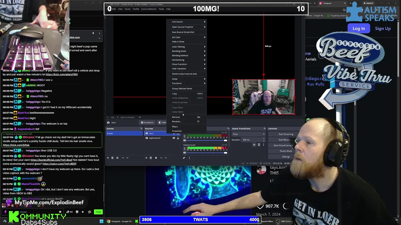401x225 pixels.
Task: Move source up arrow in Sources dock
Action: coord(161,158)
